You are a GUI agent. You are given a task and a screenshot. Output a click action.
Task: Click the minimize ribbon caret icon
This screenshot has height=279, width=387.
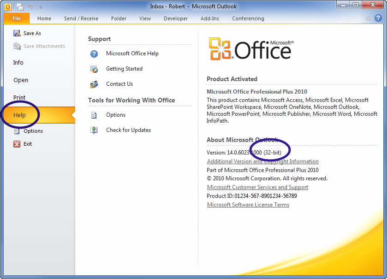[x=368, y=18]
